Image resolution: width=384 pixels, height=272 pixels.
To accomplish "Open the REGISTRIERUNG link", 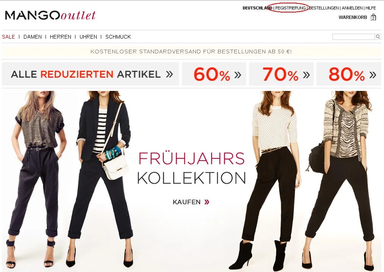I will click(290, 8).
